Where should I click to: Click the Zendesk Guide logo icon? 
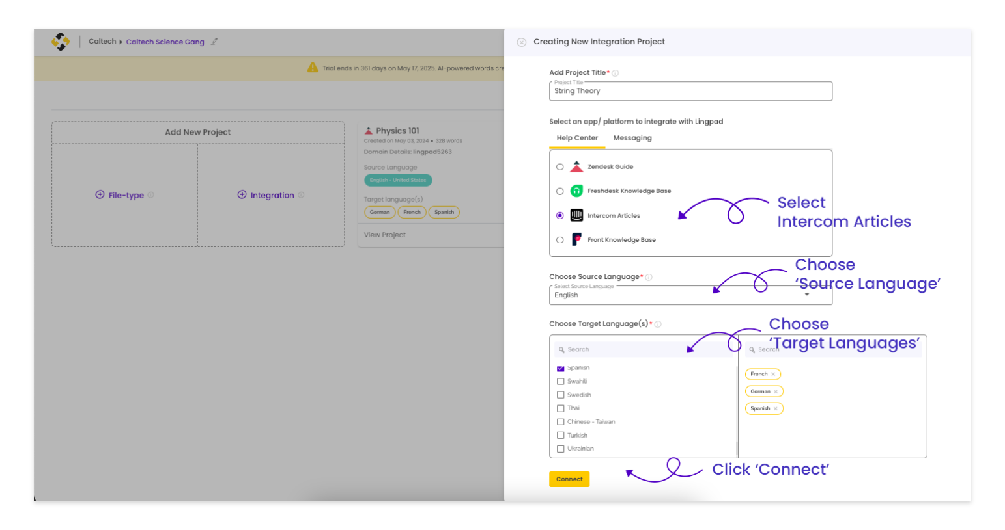576,166
